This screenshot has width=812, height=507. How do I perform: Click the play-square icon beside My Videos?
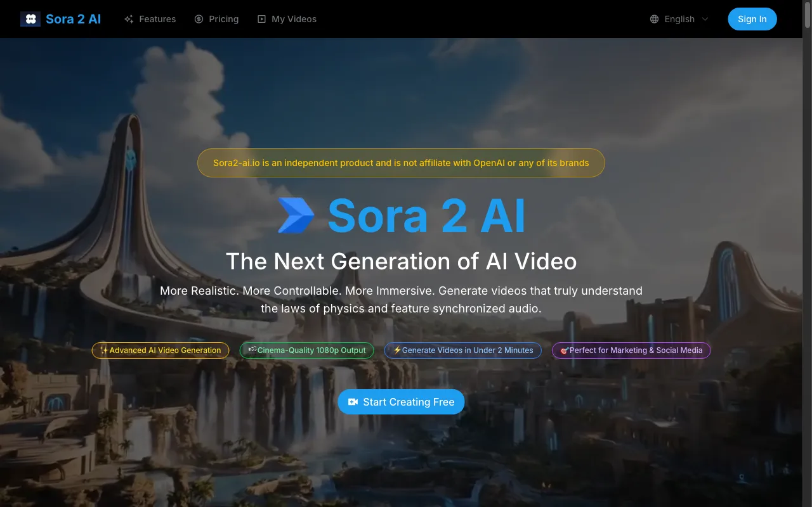pos(261,19)
